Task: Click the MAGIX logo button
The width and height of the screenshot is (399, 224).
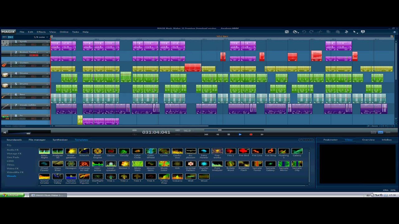Action: click(x=8, y=32)
